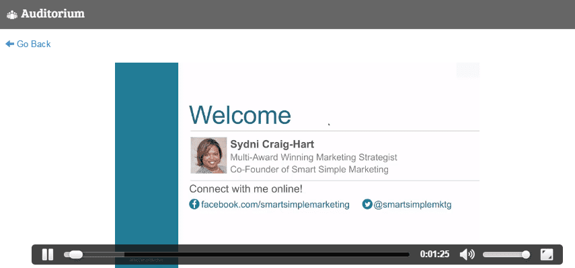Click the Twitter icon on the slide
Screen dimensions: 575x268
point(367,204)
